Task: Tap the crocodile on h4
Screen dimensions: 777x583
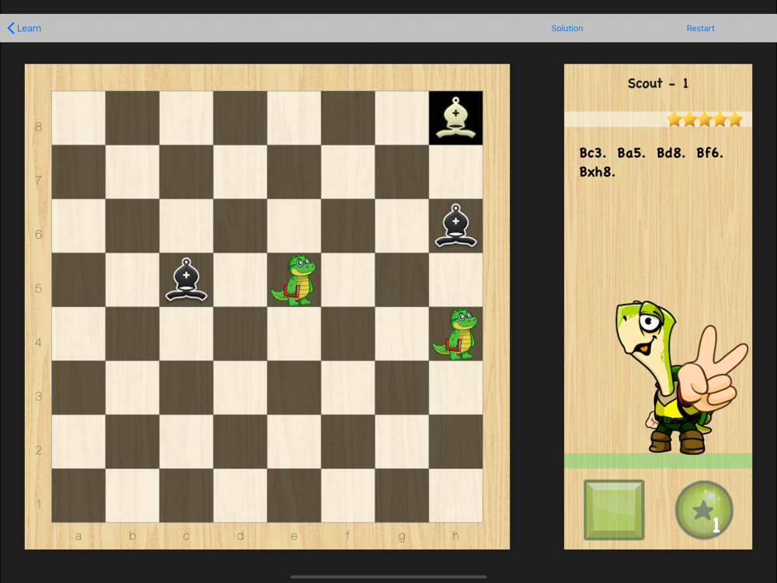Action: [456, 334]
